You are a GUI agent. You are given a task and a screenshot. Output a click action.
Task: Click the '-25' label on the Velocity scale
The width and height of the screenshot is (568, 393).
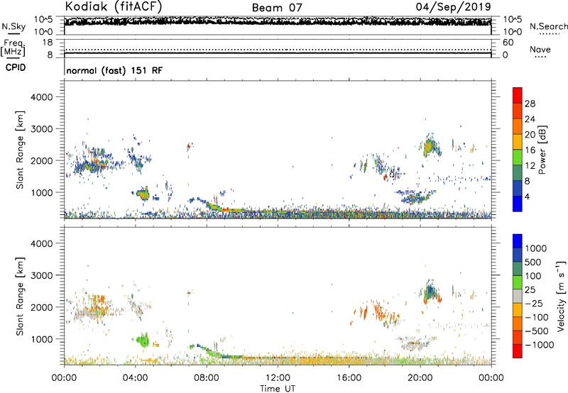pyautogui.click(x=534, y=303)
